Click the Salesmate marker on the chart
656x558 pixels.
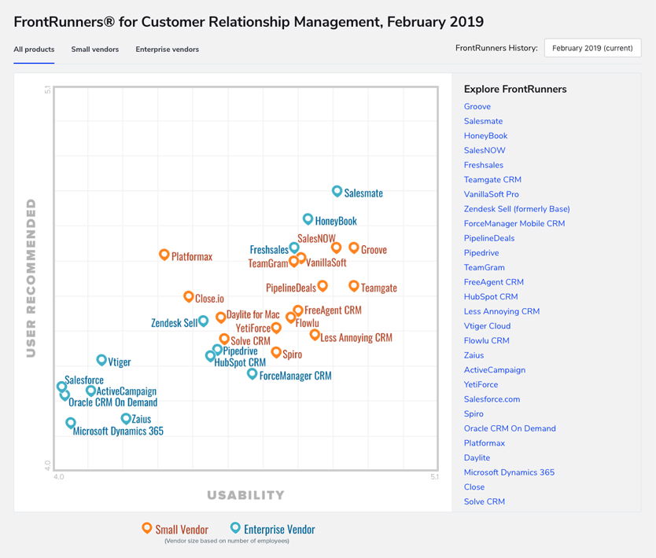pyautogui.click(x=337, y=192)
